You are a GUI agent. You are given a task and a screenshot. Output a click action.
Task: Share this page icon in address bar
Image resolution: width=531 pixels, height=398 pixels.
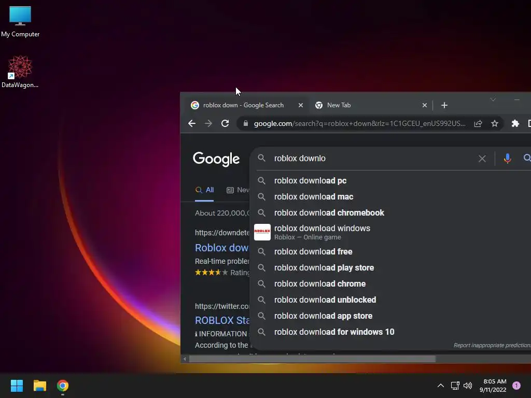478,123
